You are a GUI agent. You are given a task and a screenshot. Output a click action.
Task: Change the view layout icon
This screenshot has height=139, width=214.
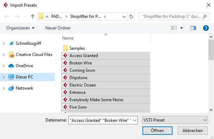click(x=174, y=28)
